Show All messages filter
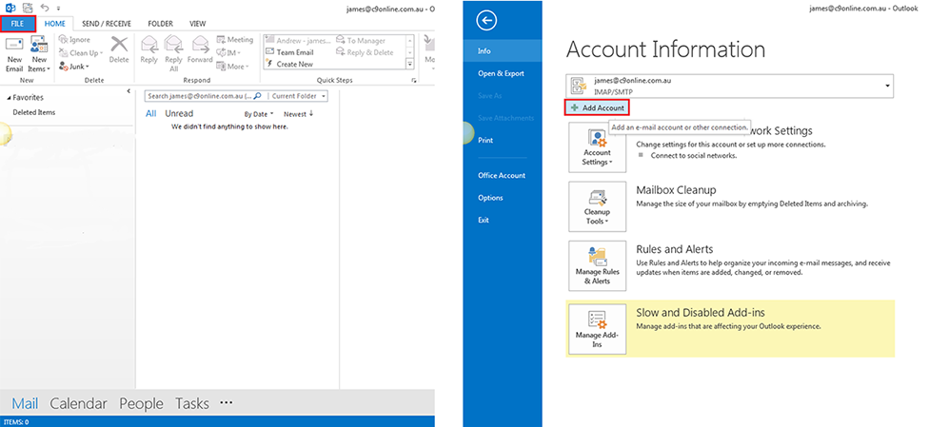The image size is (929, 427). click(x=151, y=113)
